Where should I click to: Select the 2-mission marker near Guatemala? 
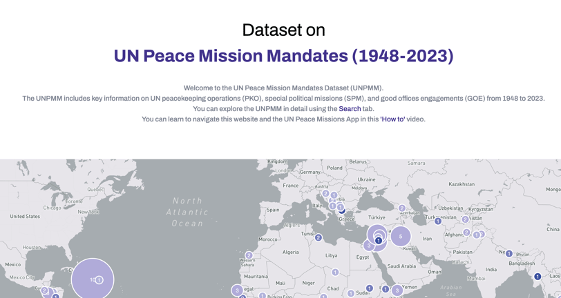click(x=44, y=290)
